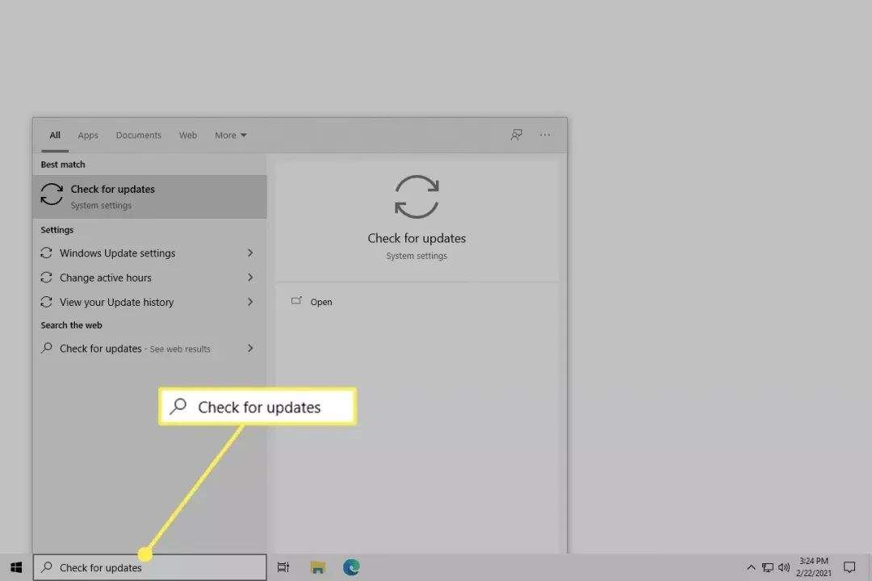
Task: Switch to the Apps search tab
Action: click(x=88, y=136)
